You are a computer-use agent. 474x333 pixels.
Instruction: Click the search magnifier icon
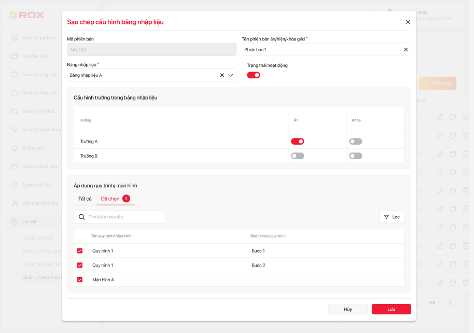pyautogui.click(x=82, y=217)
